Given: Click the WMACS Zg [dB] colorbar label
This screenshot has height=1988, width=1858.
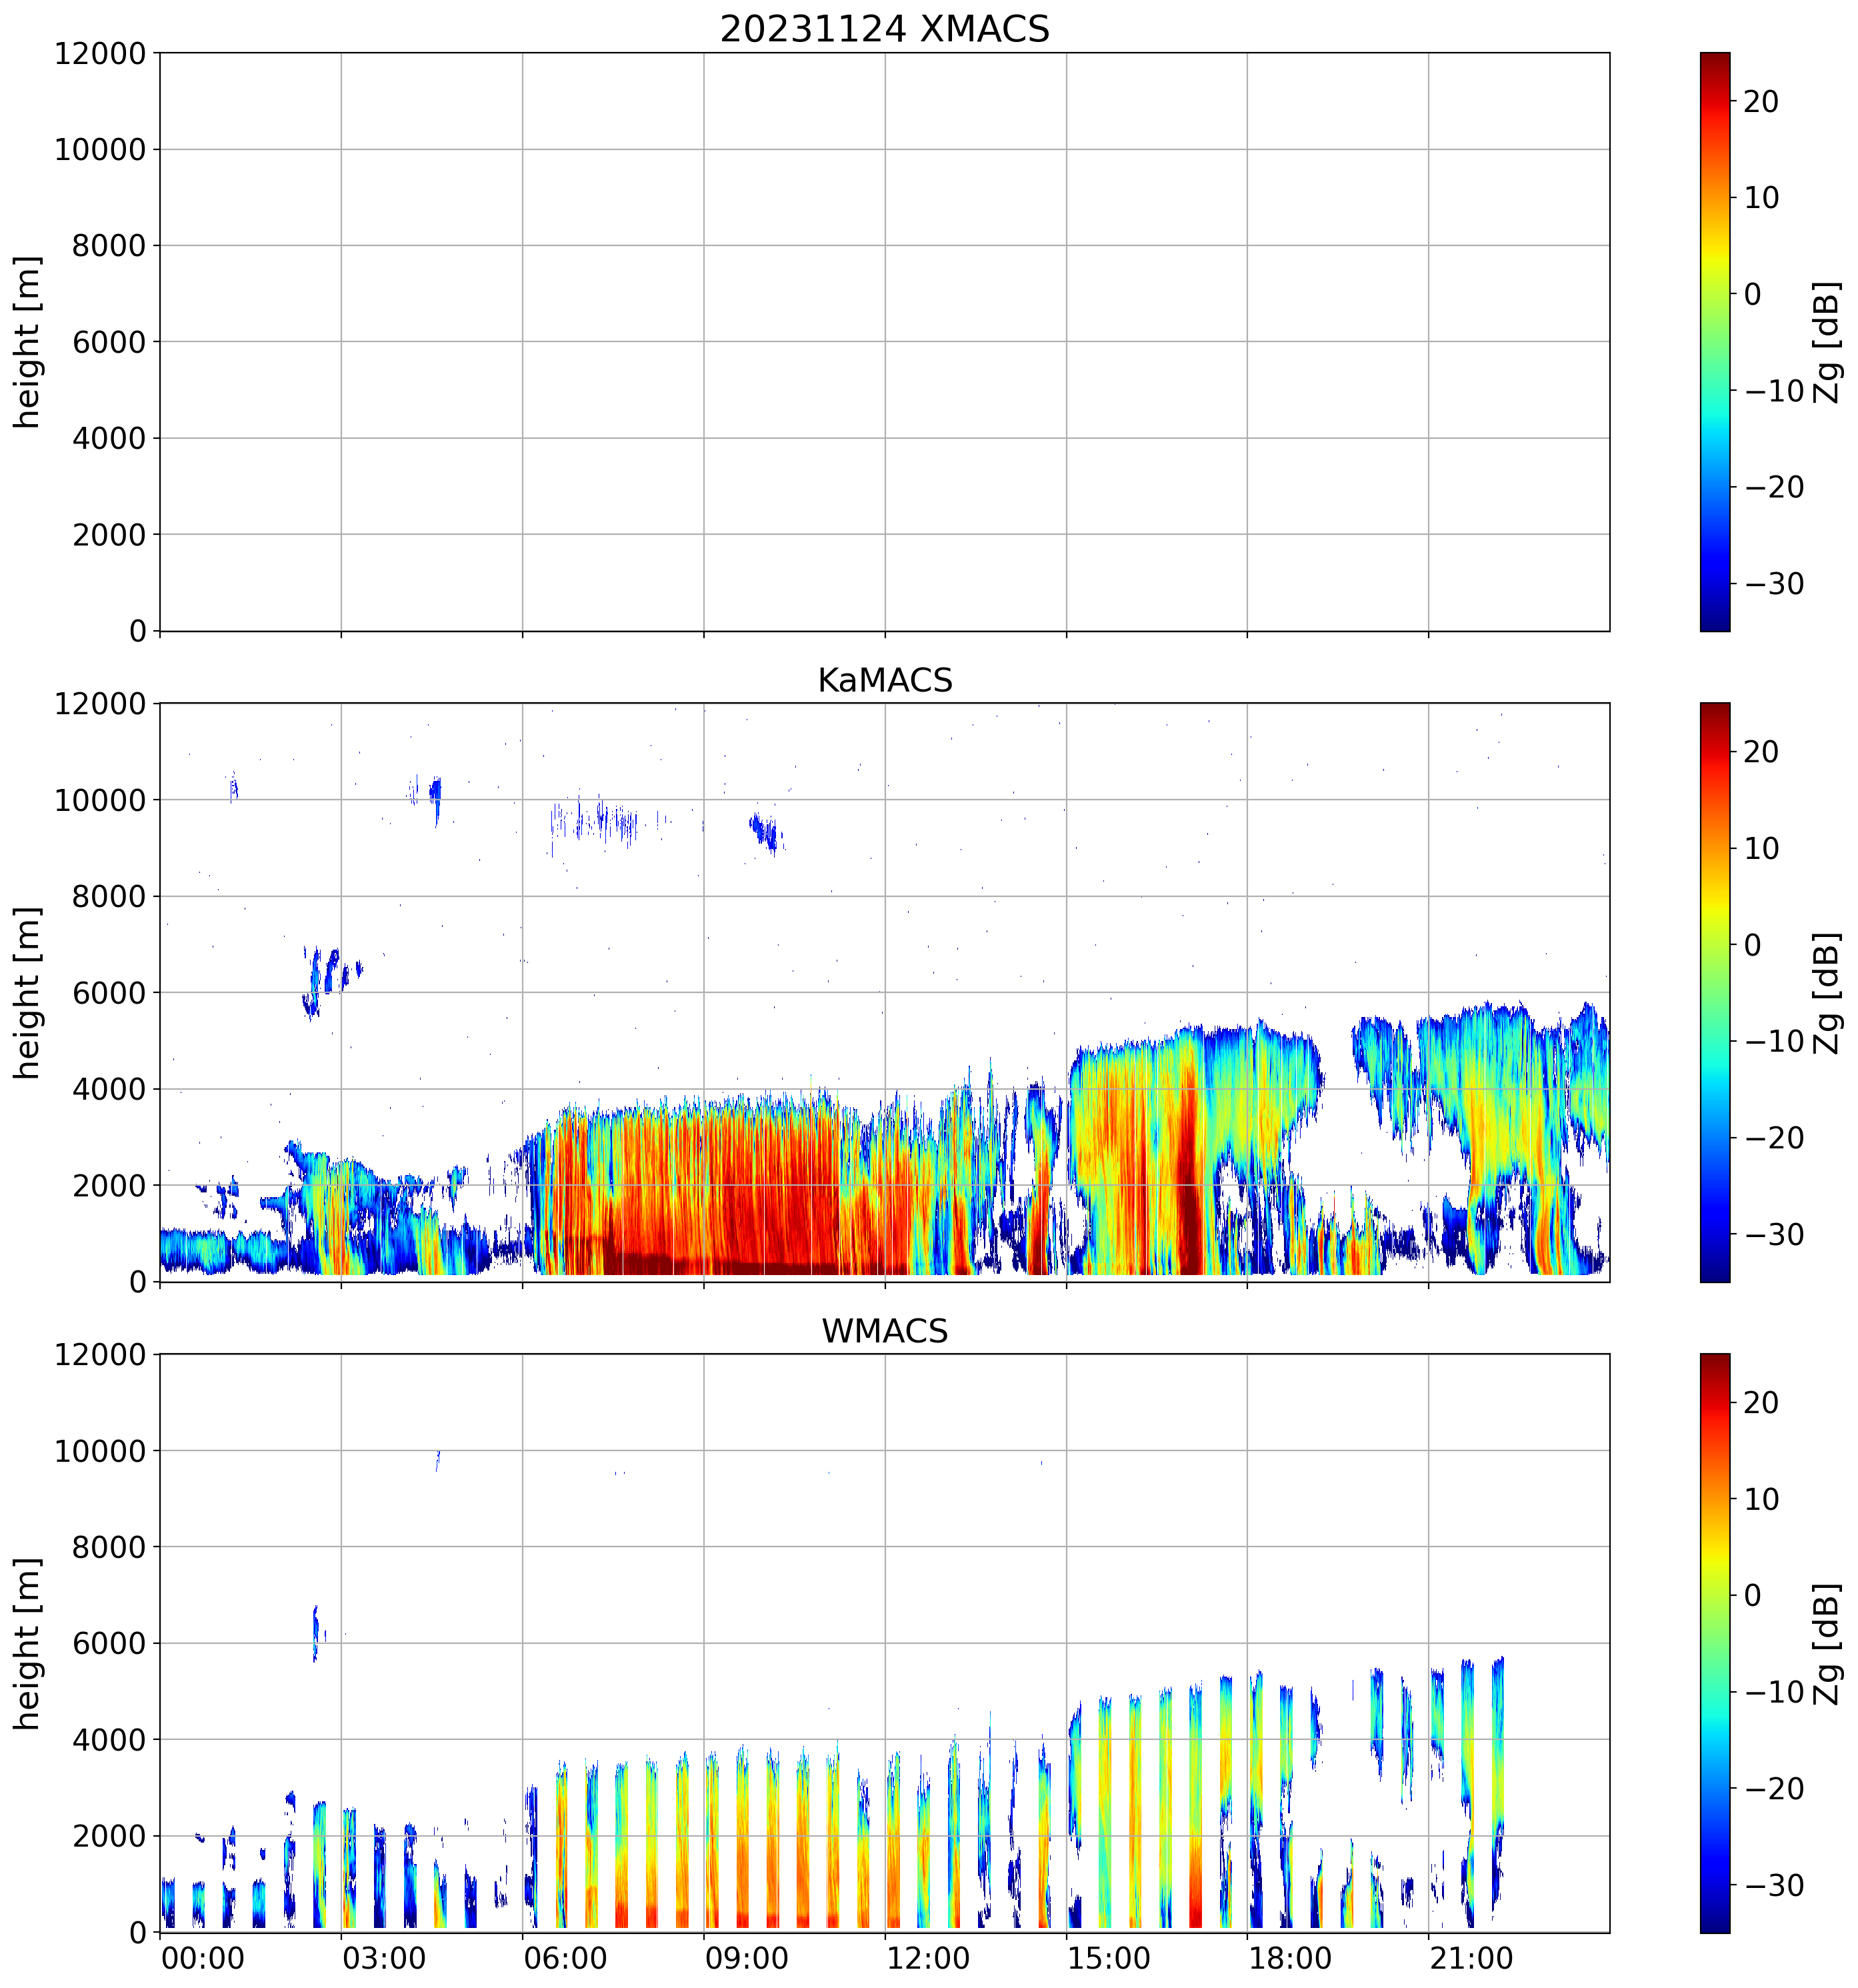Looking at the screenshot, I should [x=1826, y=1643].
